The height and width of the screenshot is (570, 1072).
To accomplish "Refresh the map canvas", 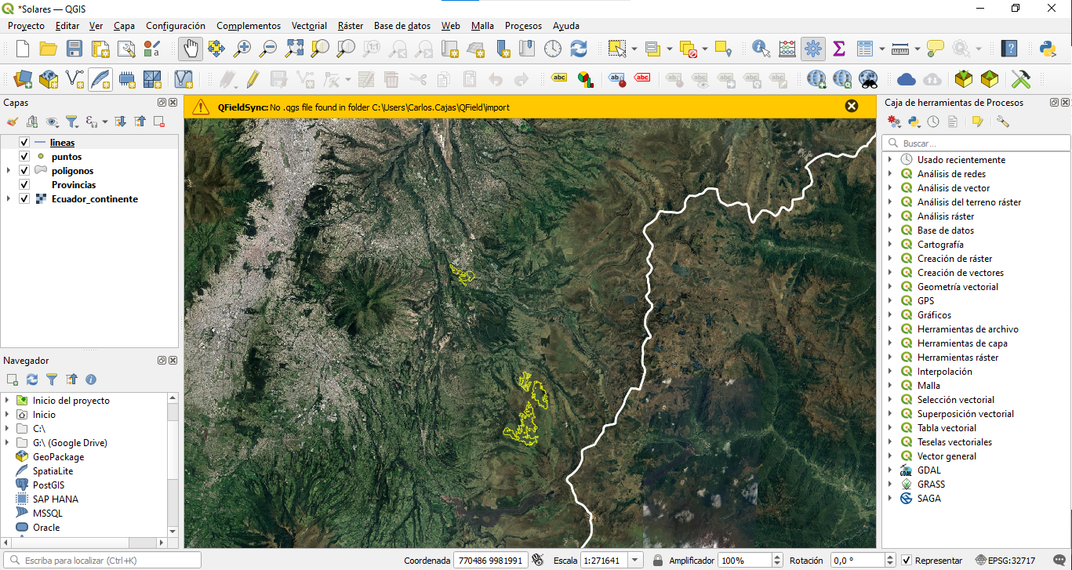I will pyautogui.click(x=579, y=49).
